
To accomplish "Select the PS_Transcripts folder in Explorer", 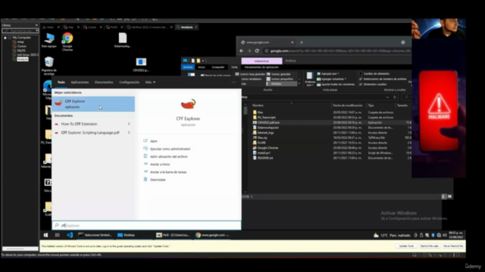I will click(x=266, y=118).
